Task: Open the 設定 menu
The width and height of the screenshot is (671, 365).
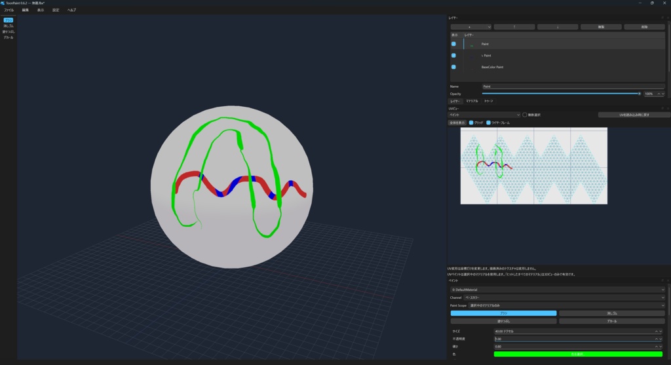Action: [56, 10]
